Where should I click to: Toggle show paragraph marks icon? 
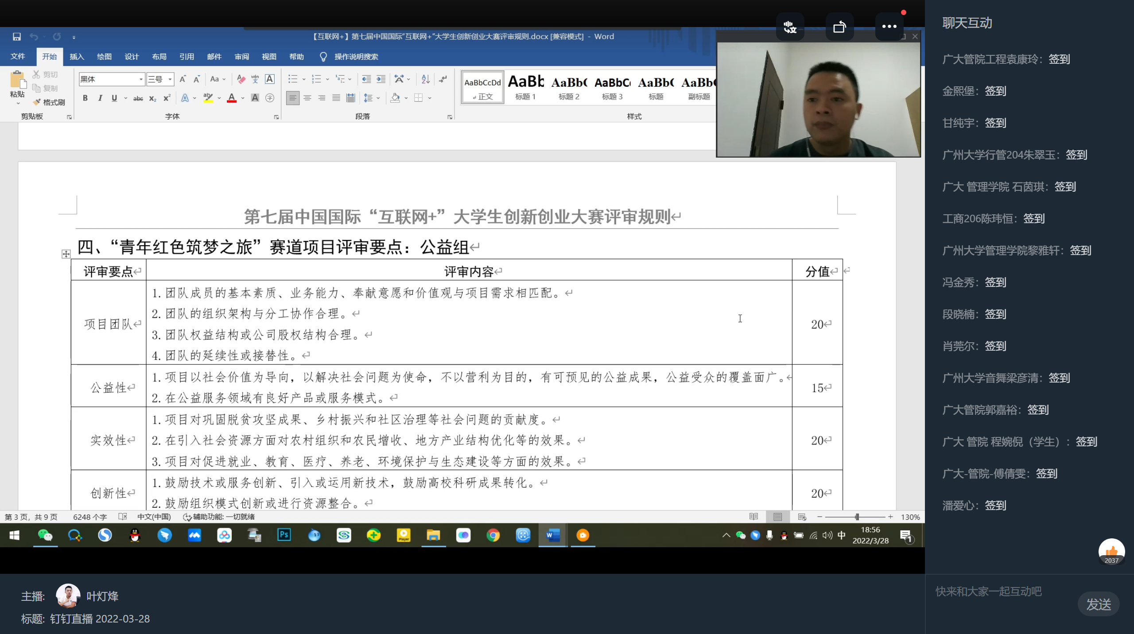coord(443,79)
